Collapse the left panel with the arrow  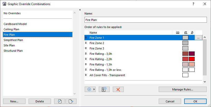click(x=80, y=10)
